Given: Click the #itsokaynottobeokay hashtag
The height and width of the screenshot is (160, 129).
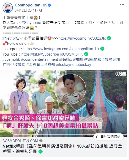Looking at the screenshot, I should 73,65.
